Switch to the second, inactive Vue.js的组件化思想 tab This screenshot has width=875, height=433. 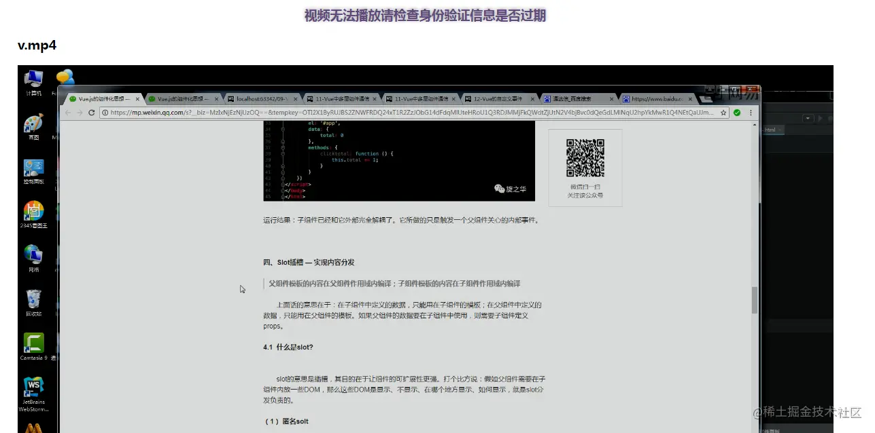(x=182, y=98)
